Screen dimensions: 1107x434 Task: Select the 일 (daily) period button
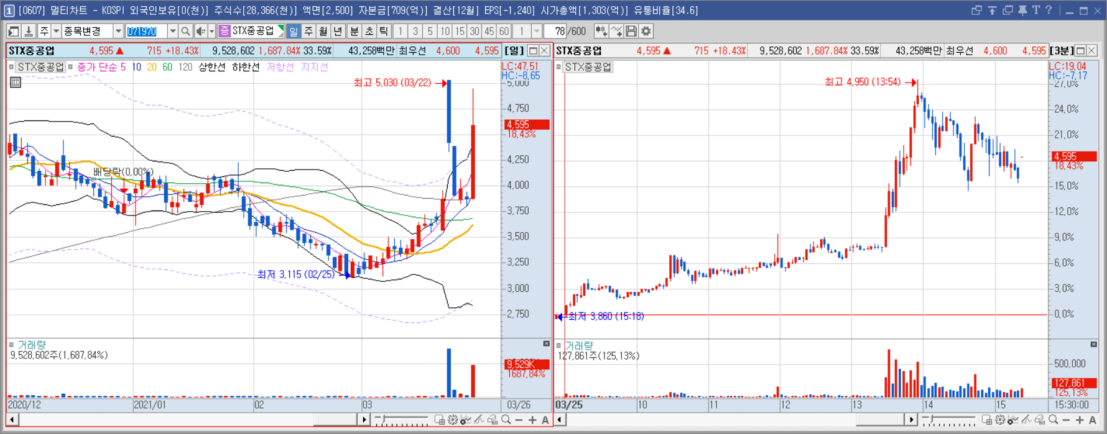pyautogui.click(x=294, y=31)
